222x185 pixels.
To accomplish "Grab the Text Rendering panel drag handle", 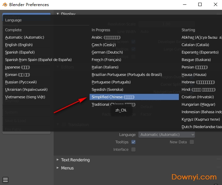I will (218, 160).
